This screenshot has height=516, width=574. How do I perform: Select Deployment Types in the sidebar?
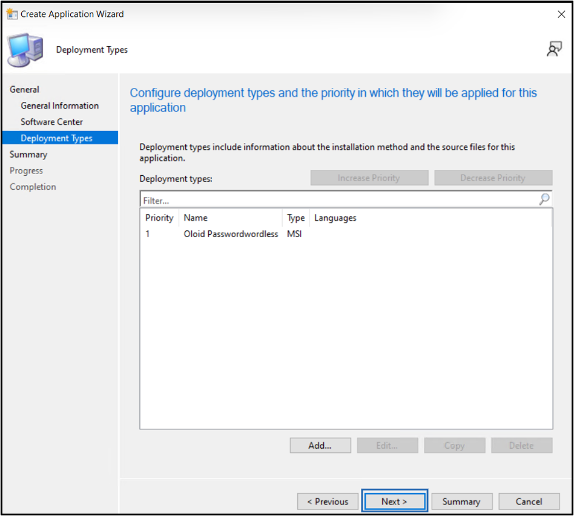(x=60, y=138)
